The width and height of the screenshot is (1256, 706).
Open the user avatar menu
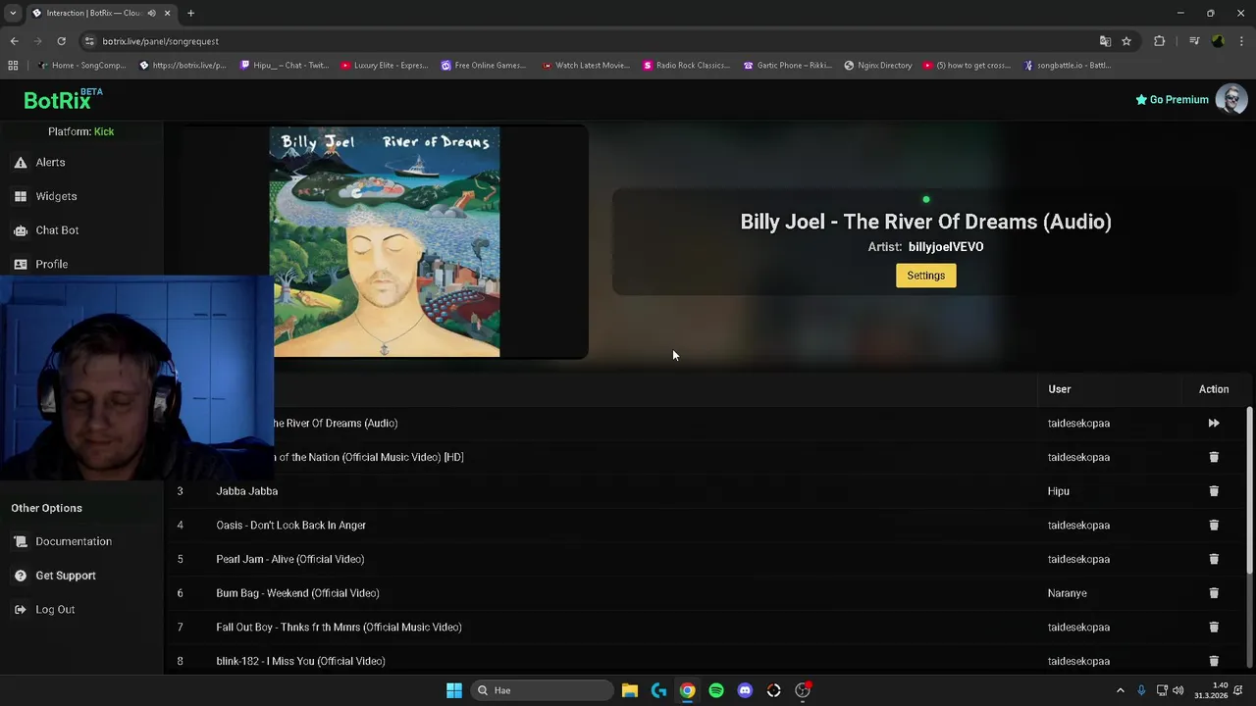[x=1231, y=99]
